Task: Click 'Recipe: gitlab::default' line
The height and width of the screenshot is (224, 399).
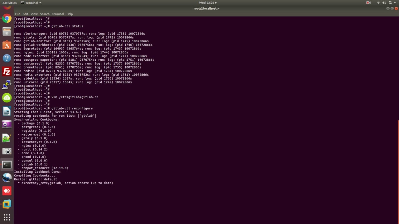Action: coord(36,179)
